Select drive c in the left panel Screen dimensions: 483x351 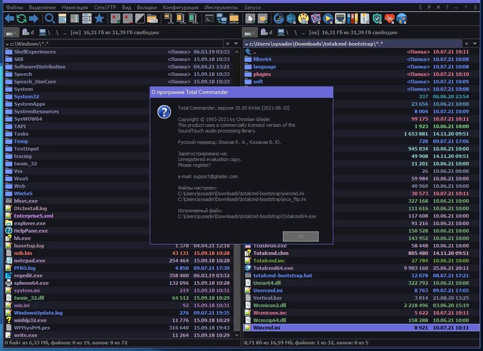11,32
